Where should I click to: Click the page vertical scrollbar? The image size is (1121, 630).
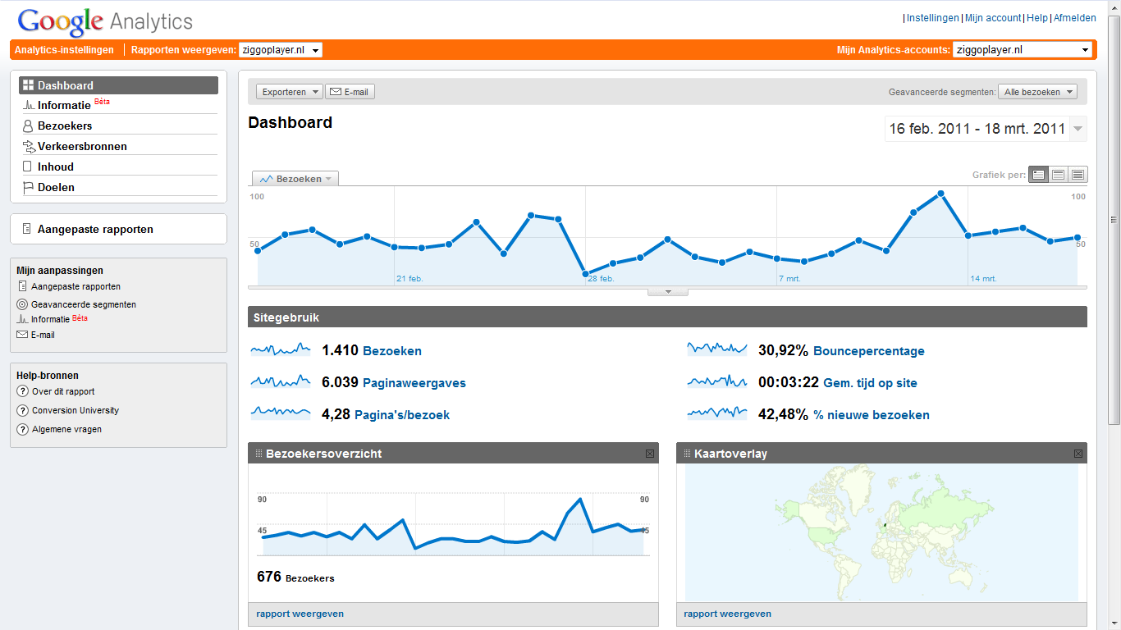tap(1114, 220)
